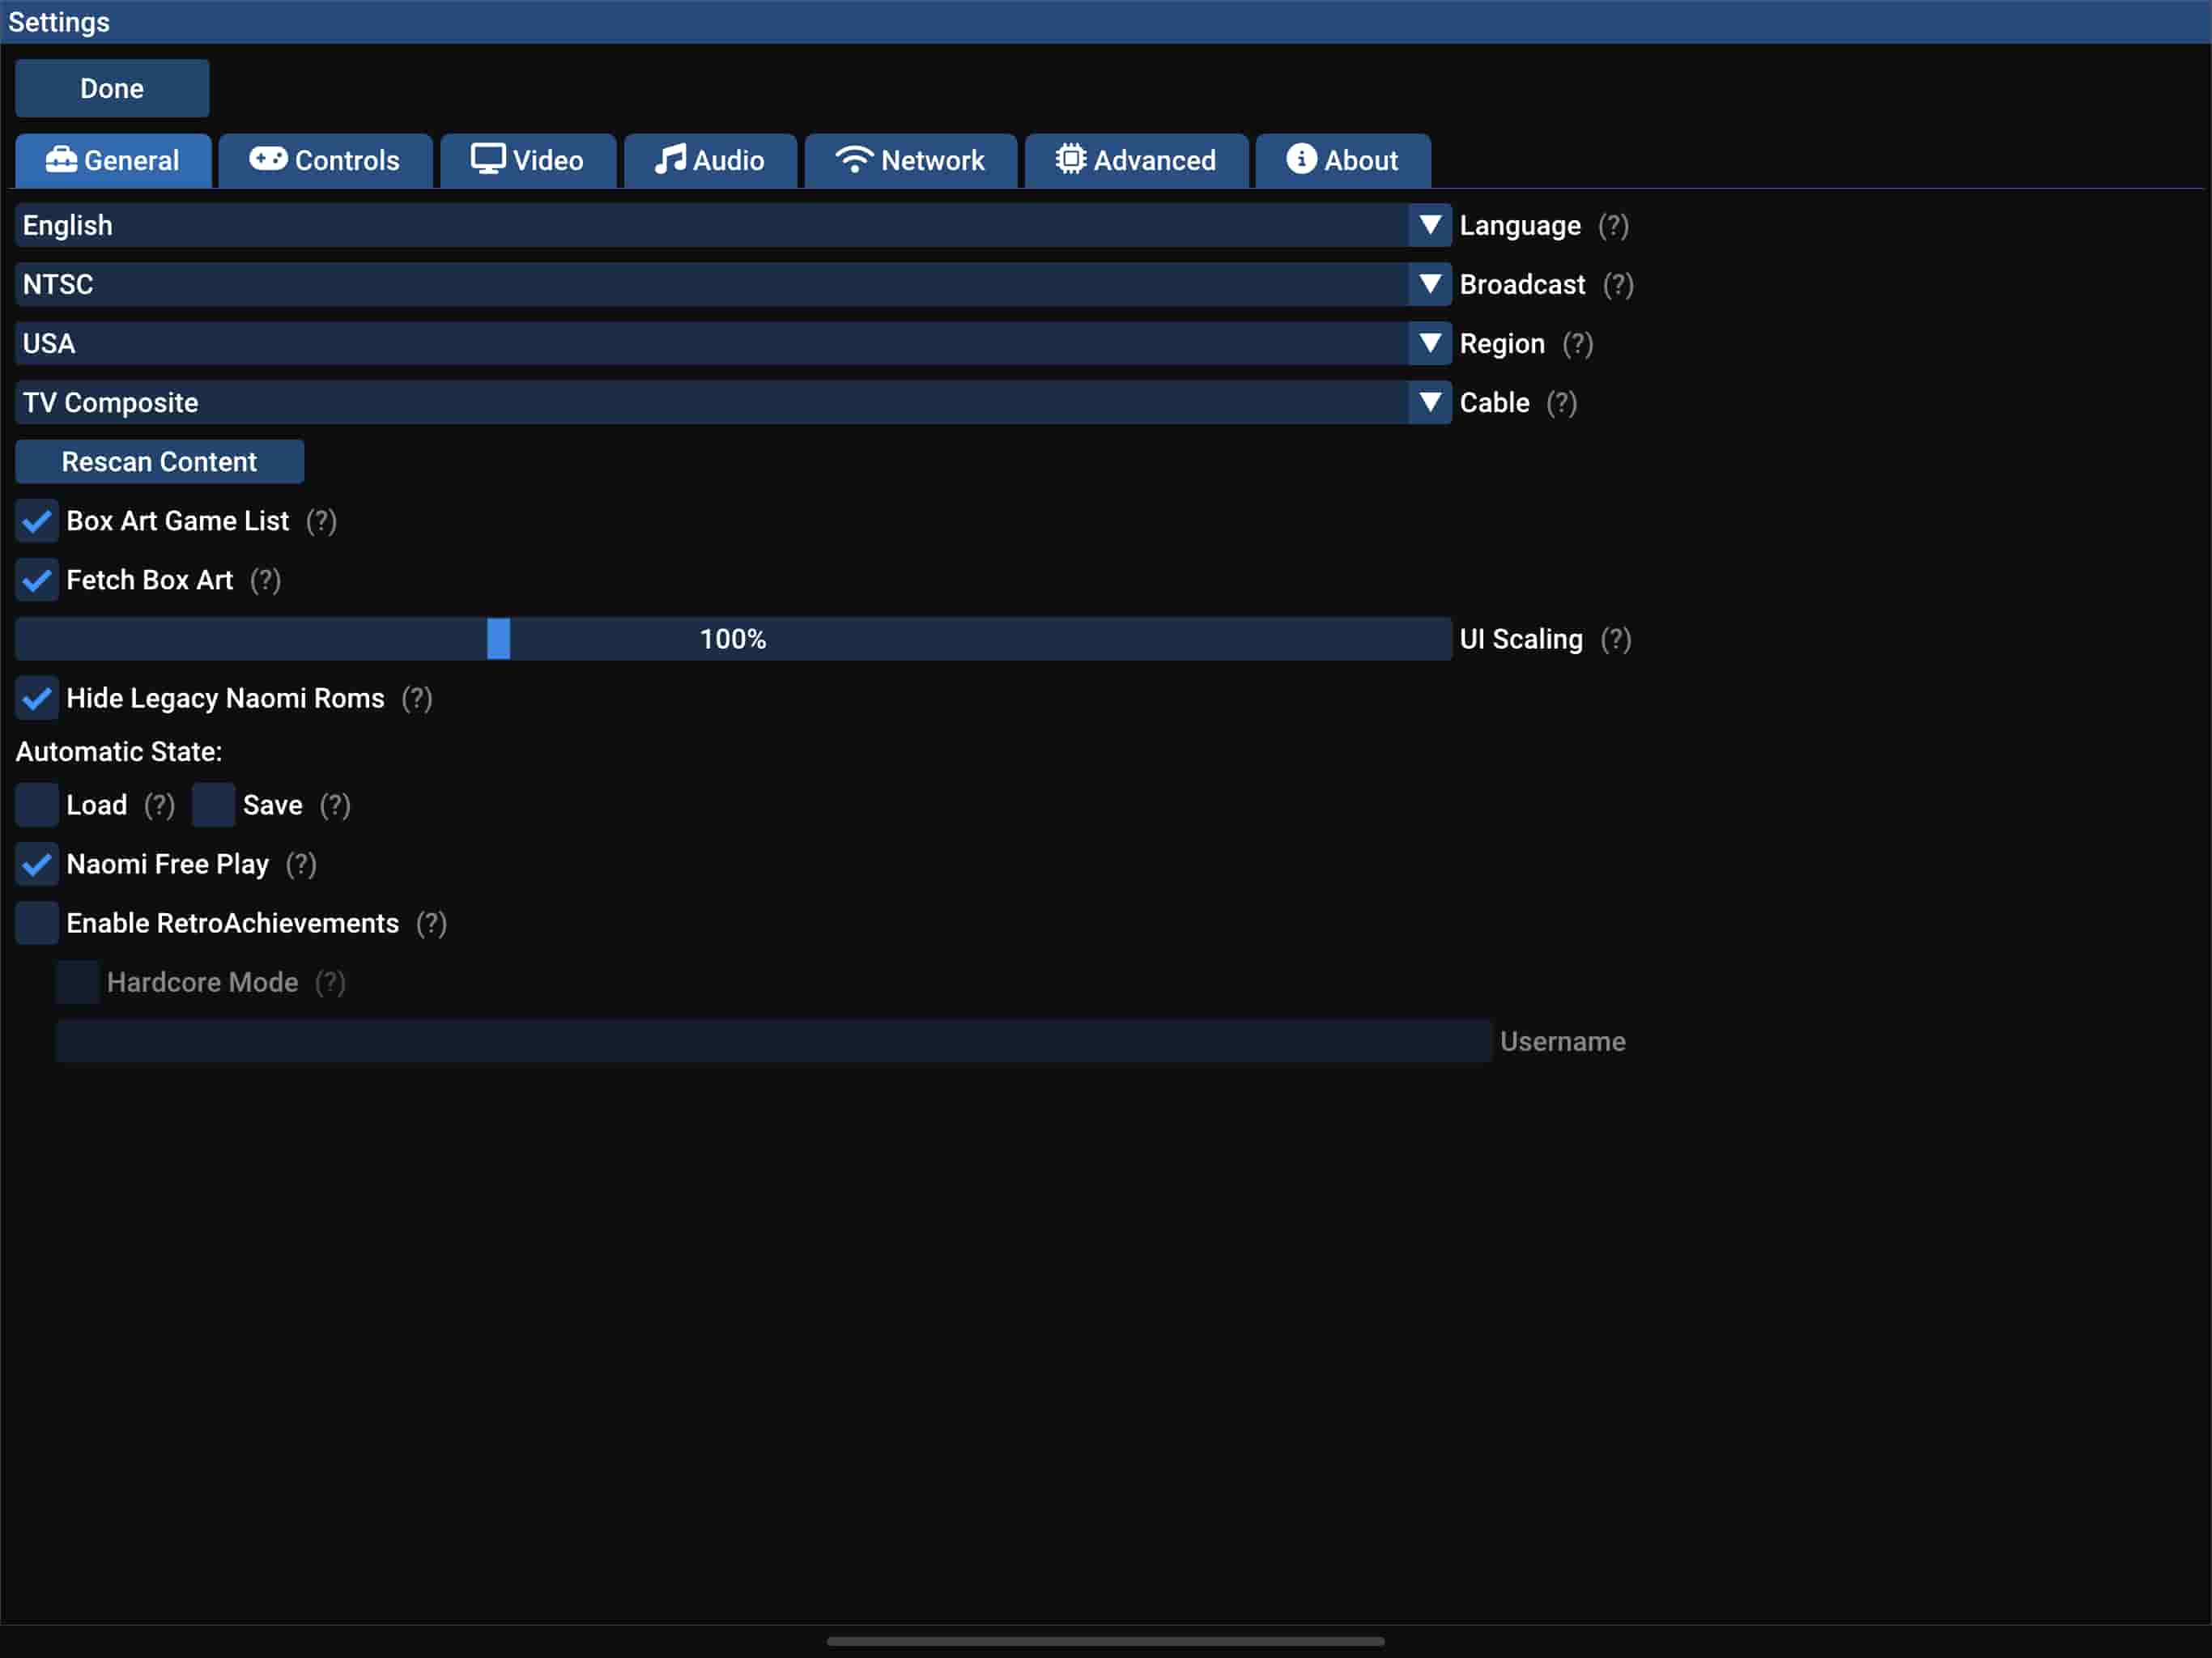This screenshot has width=2212, height=1658.
Task: Check Enable RetroAchievements
Action: [37, 923]
